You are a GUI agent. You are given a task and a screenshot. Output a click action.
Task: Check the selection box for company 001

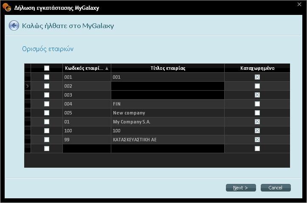(47, 77)
